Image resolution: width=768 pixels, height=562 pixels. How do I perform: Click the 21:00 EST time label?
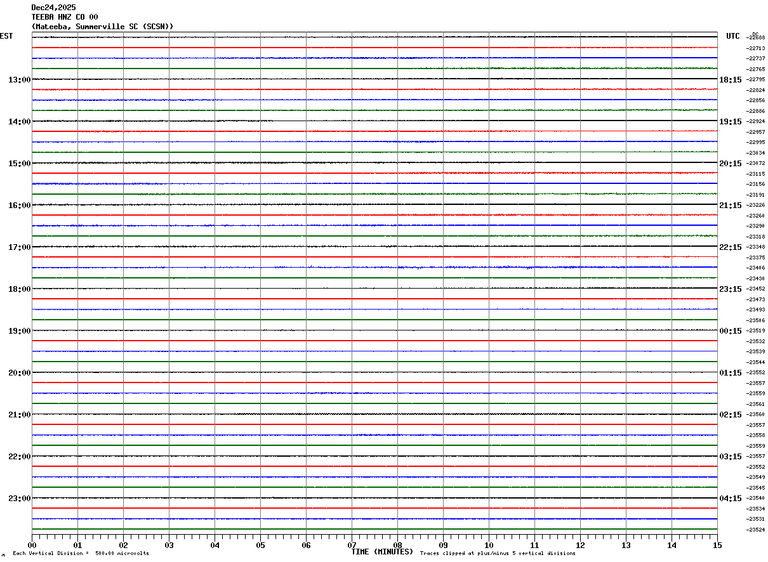pyautogui.click(x=20, y=415)
